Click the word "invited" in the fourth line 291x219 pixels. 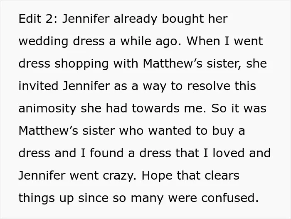click(38, 86)
